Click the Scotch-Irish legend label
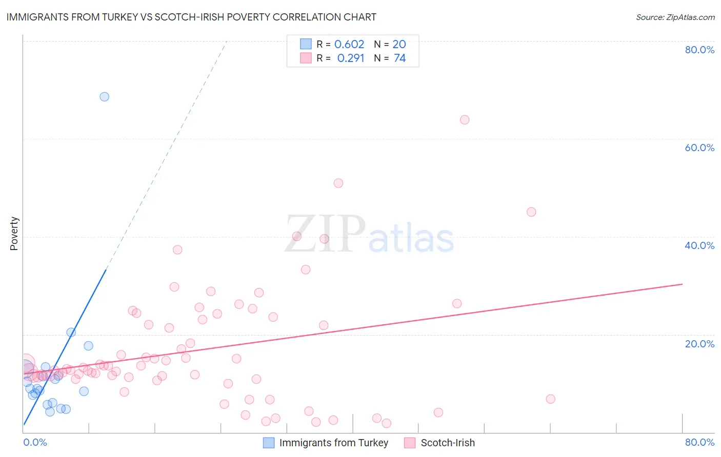This screenshot has height=457, width=721. (x=448, y=443)
